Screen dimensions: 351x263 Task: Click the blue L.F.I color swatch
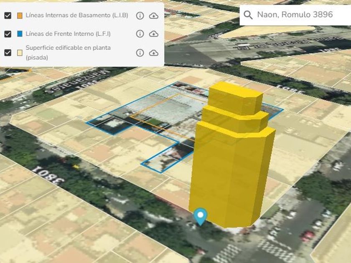pyautogui.click(x=20, y=34)
